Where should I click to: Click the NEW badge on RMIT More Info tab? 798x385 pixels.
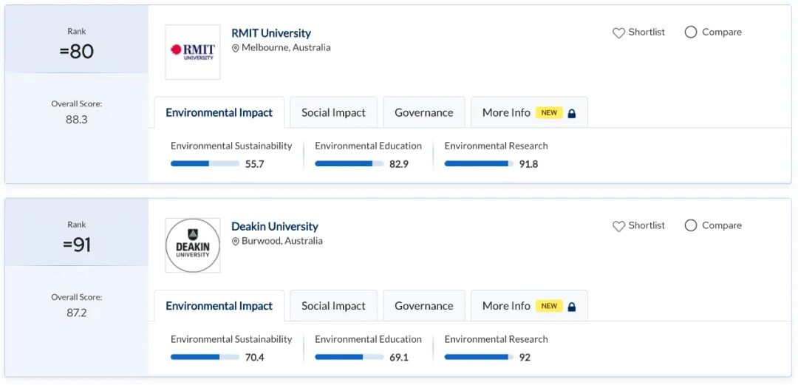549,113
